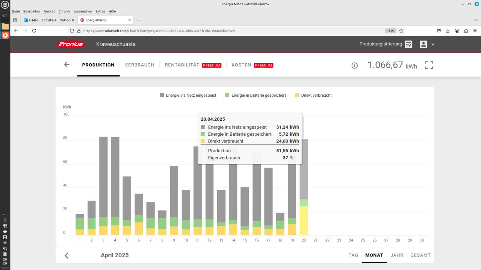Bookmark this page with star icon
Viewport: 481px width, 270px height.
coord(401,31)
